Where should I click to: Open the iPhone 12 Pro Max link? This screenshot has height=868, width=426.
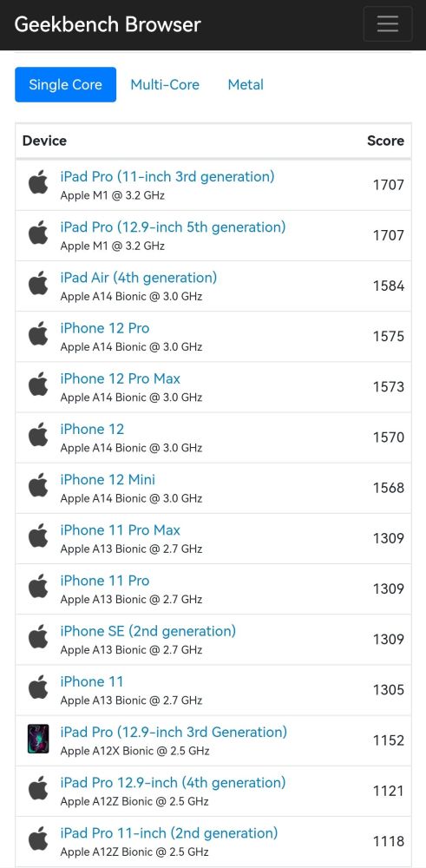[x=120, y=378]
